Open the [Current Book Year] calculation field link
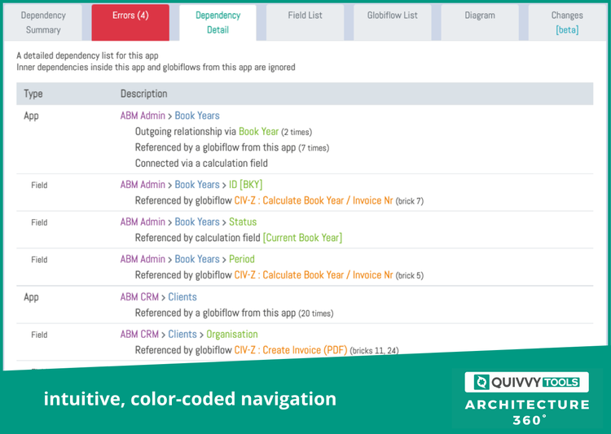 point(303,238)
